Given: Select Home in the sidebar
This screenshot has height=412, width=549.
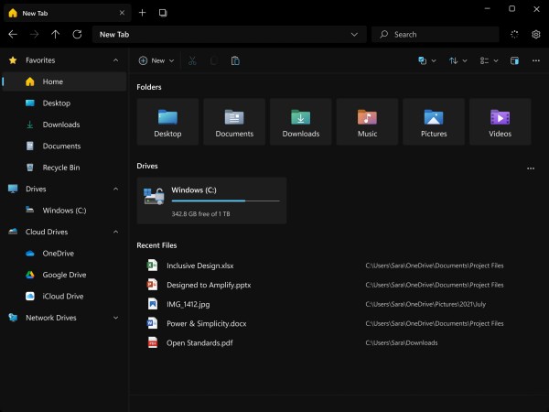Looking at the screenshot, I should 64,81.
